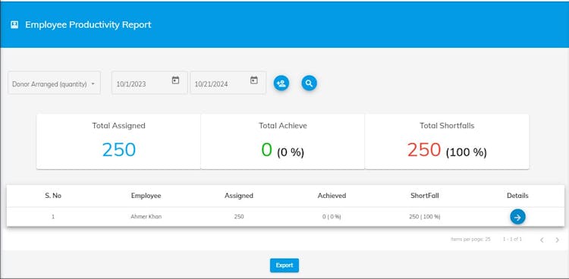Click the ShortFall column header
569x279 pixels.
click(425, 196)
